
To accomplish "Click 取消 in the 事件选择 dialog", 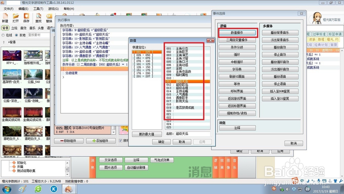I will 293,144.
